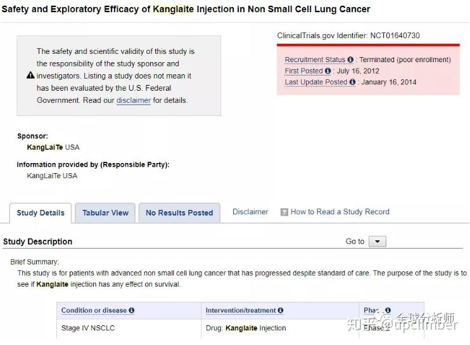
Task: Click the Disclaimer link beside tabs
Action: 250,212
